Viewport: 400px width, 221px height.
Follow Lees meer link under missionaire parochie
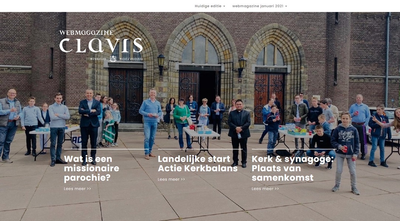[x=77, y=189]
